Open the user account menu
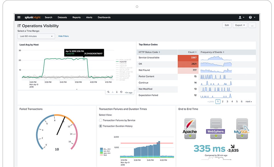Image resolution: width=274 pixels, height=167 pixels. click(x=241, y=17)
